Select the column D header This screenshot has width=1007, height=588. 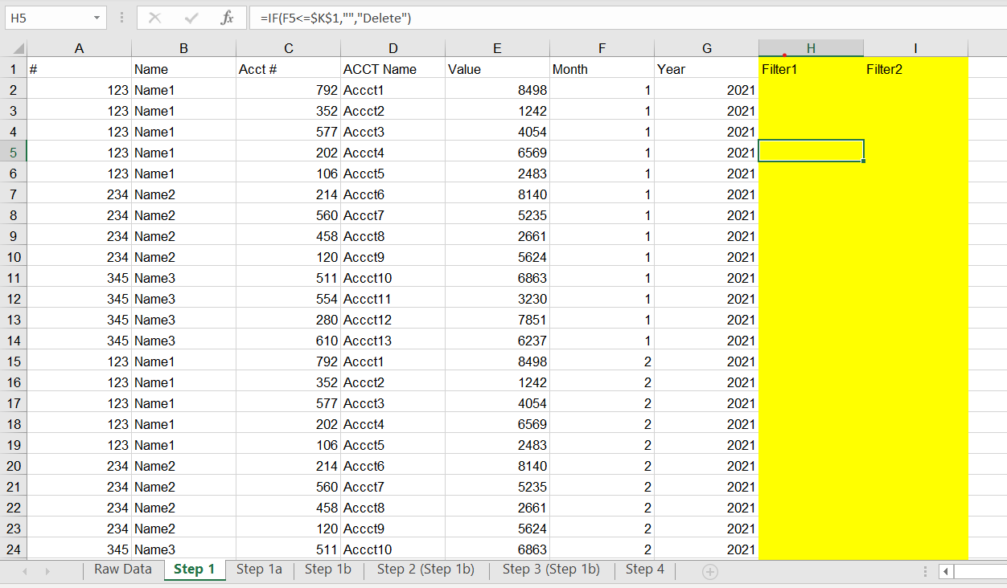click(x=393, y=48)
